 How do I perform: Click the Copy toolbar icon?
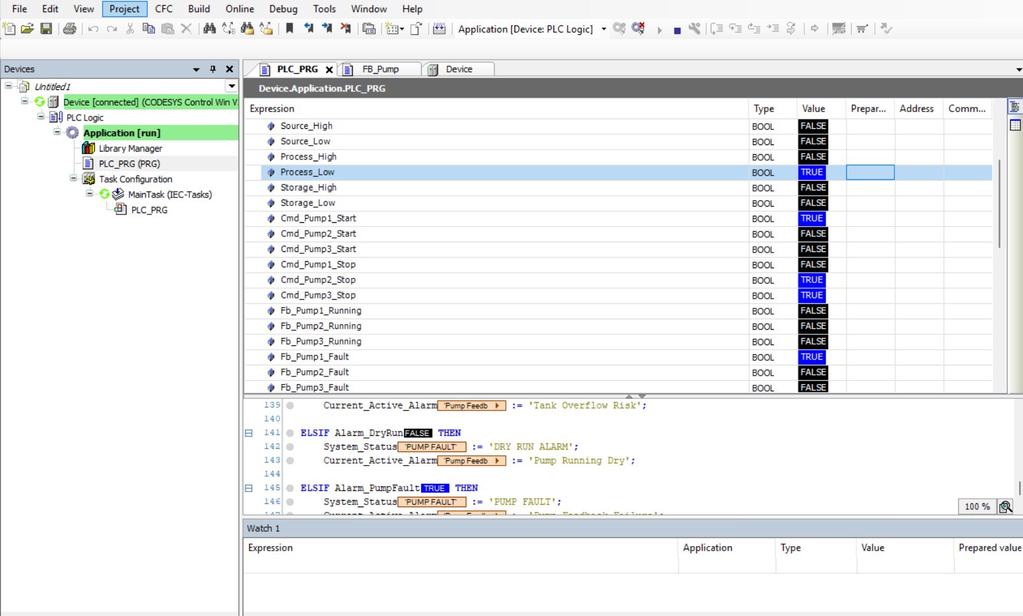tap(149, 29)
